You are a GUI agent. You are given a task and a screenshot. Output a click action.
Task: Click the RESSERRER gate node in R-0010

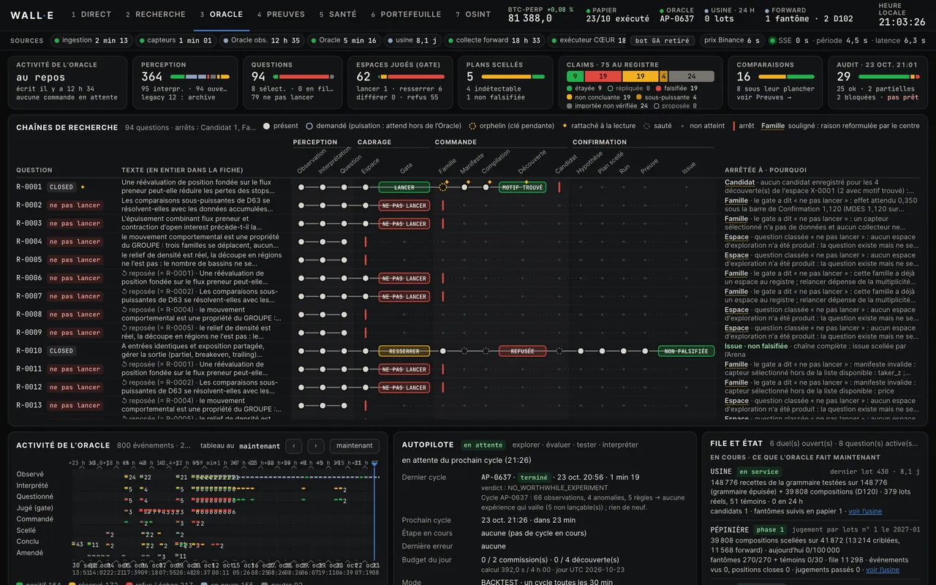[404, 351]
